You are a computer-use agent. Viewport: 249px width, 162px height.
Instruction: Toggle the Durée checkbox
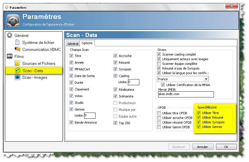coord(71,83)
